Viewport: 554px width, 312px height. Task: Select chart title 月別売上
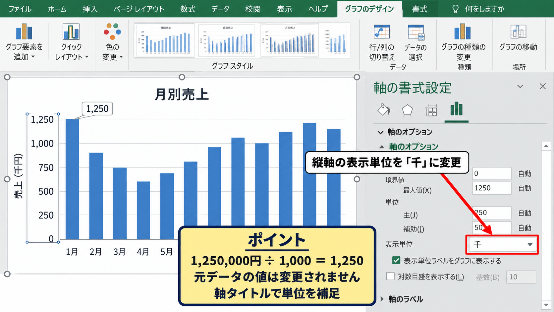click(x=182, y=94)
